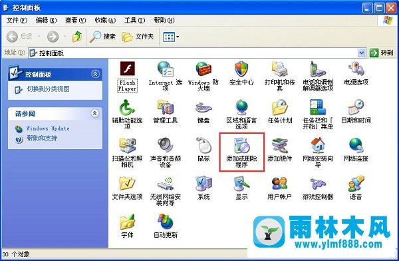Click the forward arrow toolbar button
Screen dimensions: 399x261
(x=53, y=37)
